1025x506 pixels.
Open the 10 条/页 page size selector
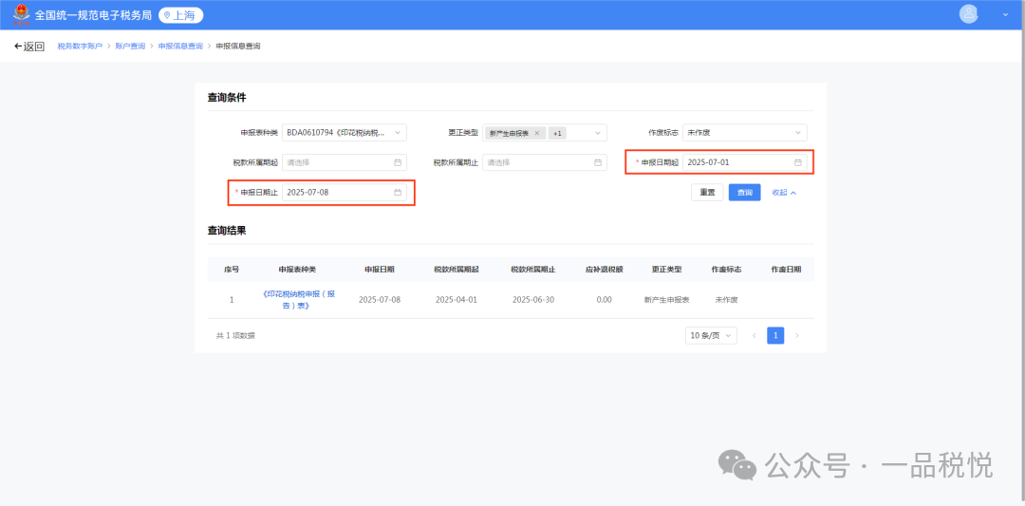point(711,335)
